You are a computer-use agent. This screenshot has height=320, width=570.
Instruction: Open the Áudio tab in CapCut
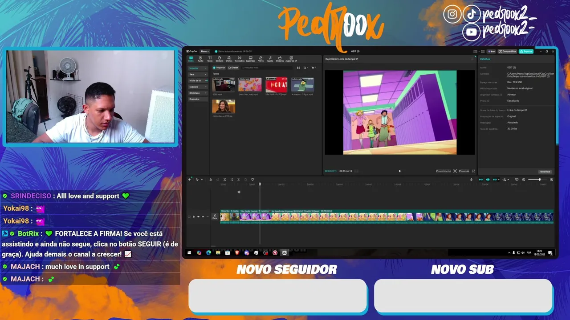click(x=200, y=59)
